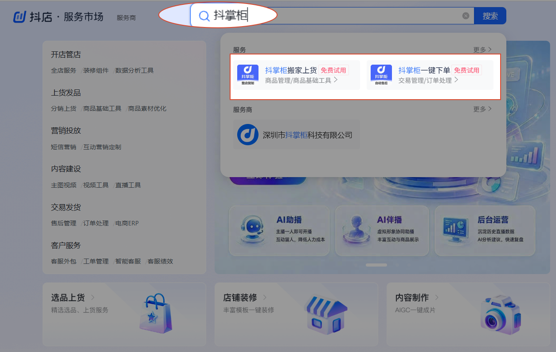
Task: Open 交易管理/订单处理 category link
Action: 428,80
